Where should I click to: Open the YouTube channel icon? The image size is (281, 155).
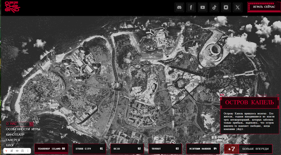[x=203, y=7]
